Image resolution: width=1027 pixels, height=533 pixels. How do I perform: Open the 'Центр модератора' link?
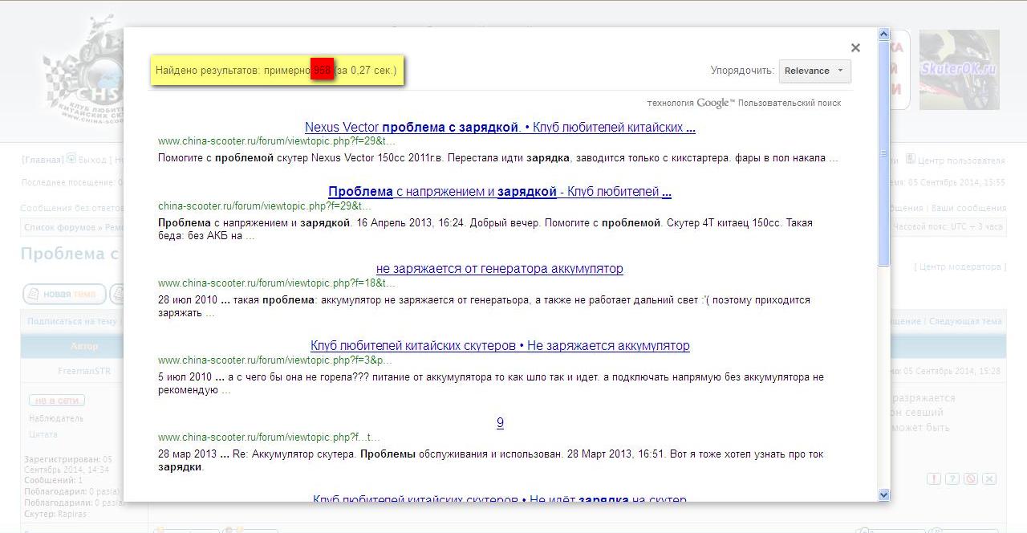click(x=960, y=266)
